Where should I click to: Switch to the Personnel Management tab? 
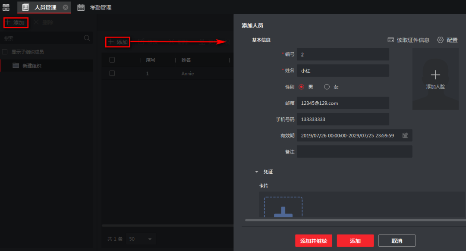click(x=45, y=7)
